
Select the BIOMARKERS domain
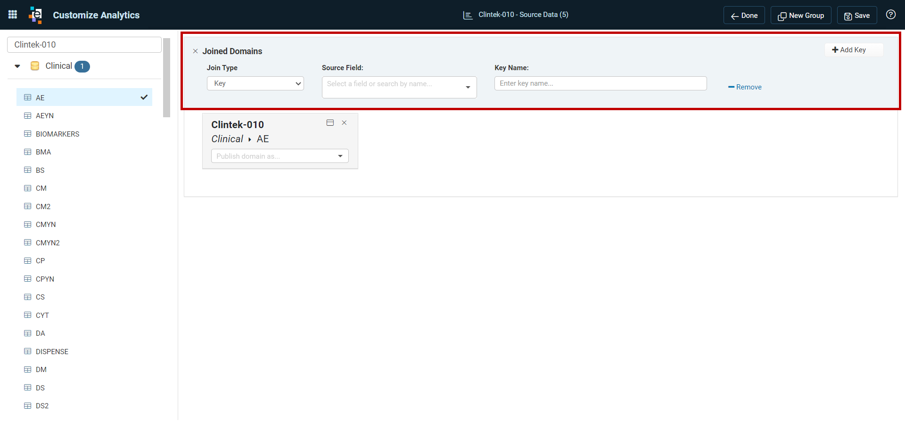(x=58, y=134)
